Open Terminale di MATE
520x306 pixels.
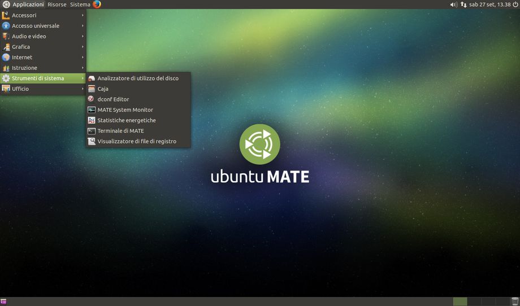pyautogui.click(x=120, y=131)
